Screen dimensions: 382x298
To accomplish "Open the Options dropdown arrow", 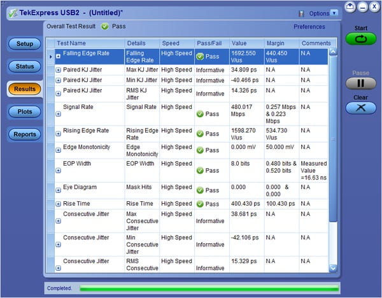I will tap(334, 13).
